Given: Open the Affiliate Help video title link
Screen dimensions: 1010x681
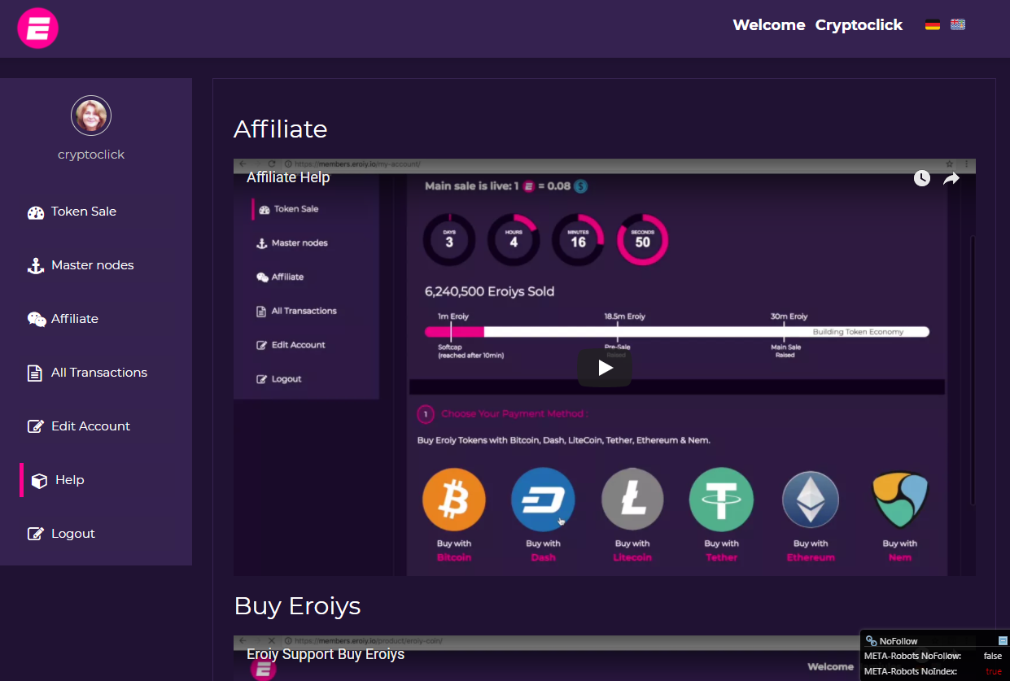Looking at the screenshot, I should click(x=288, y=177).
